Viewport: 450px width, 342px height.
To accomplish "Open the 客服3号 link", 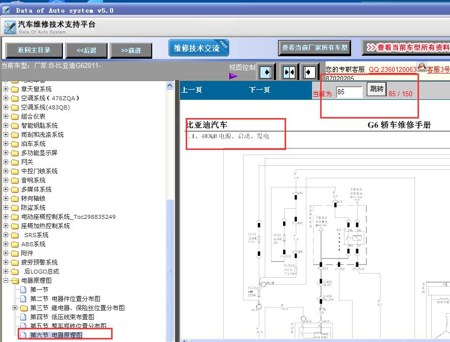I will coord(438,69).
